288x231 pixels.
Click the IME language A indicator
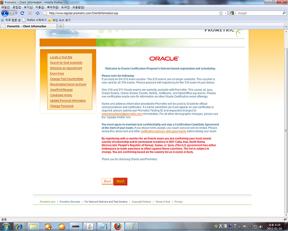click(220, 226)
